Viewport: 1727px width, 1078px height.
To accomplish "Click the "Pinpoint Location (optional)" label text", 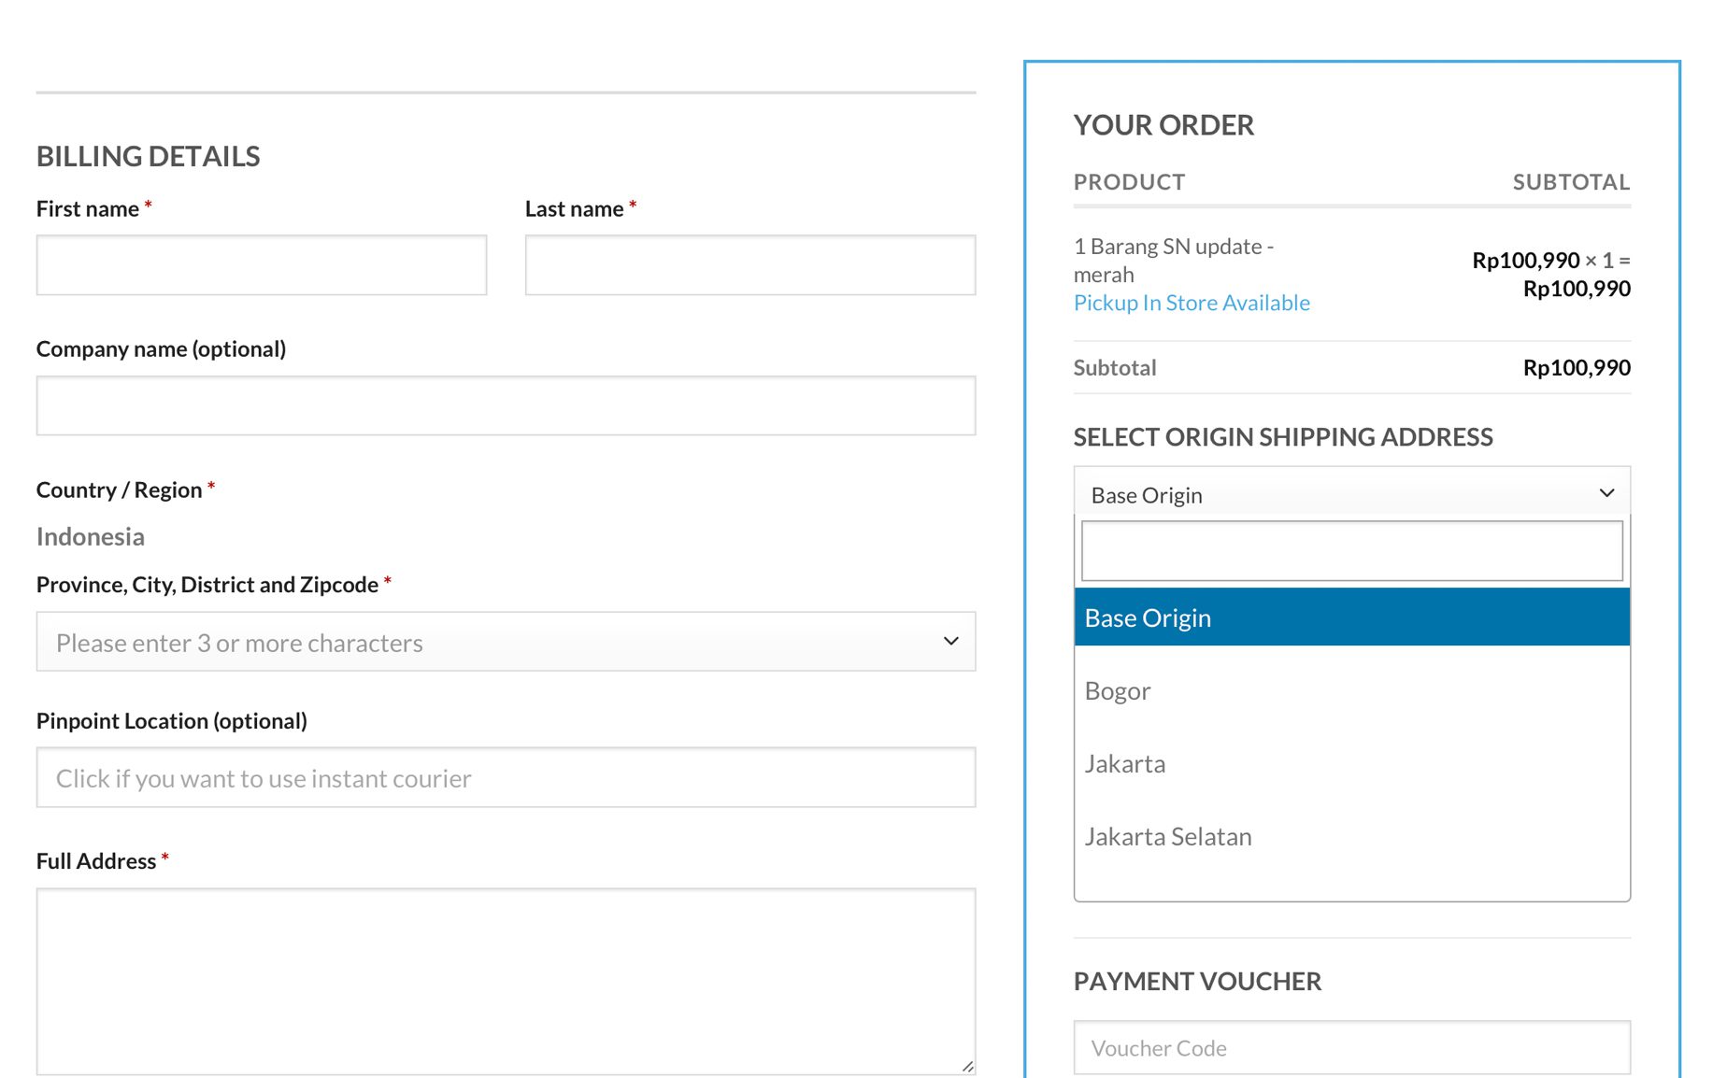I will click(172, 721).
